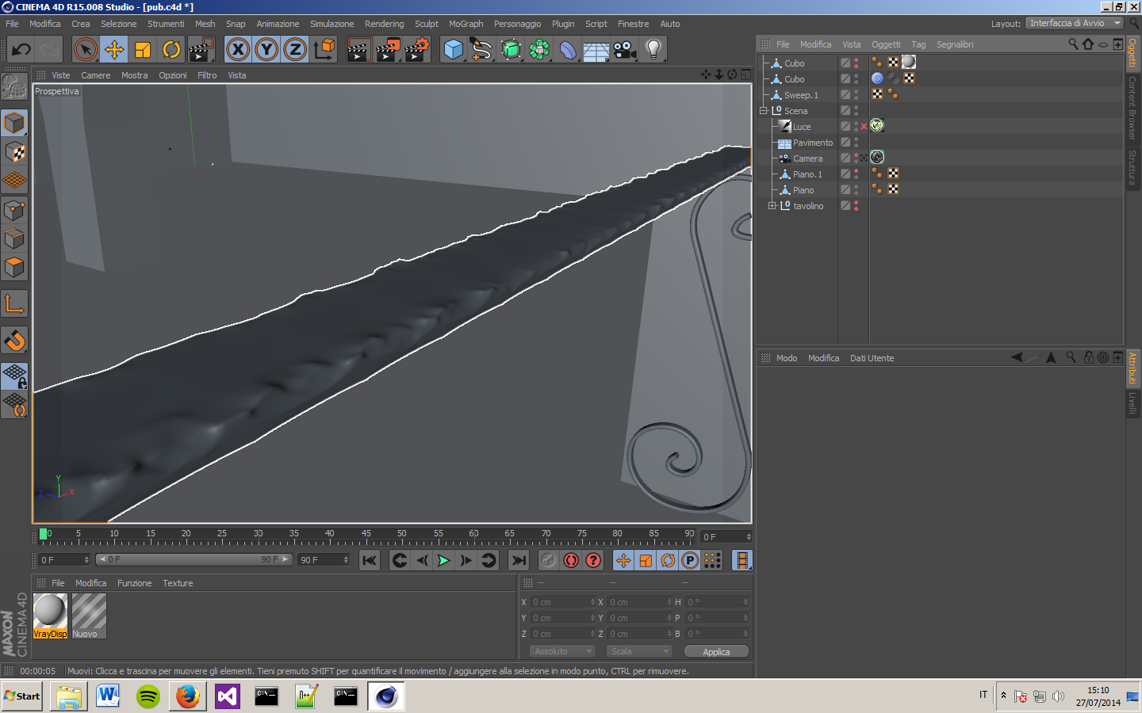
Task: Toggle Y axis lock
Action: click(x=266, y=50)
